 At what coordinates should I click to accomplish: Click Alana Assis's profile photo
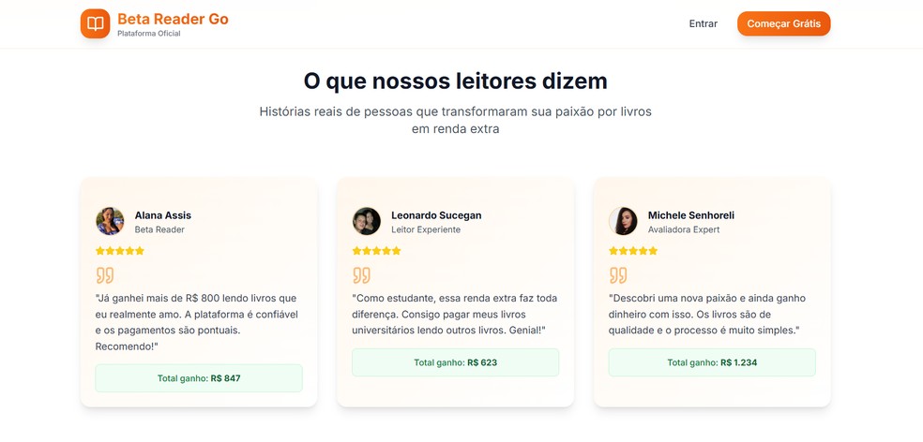[x=110, y=221]
